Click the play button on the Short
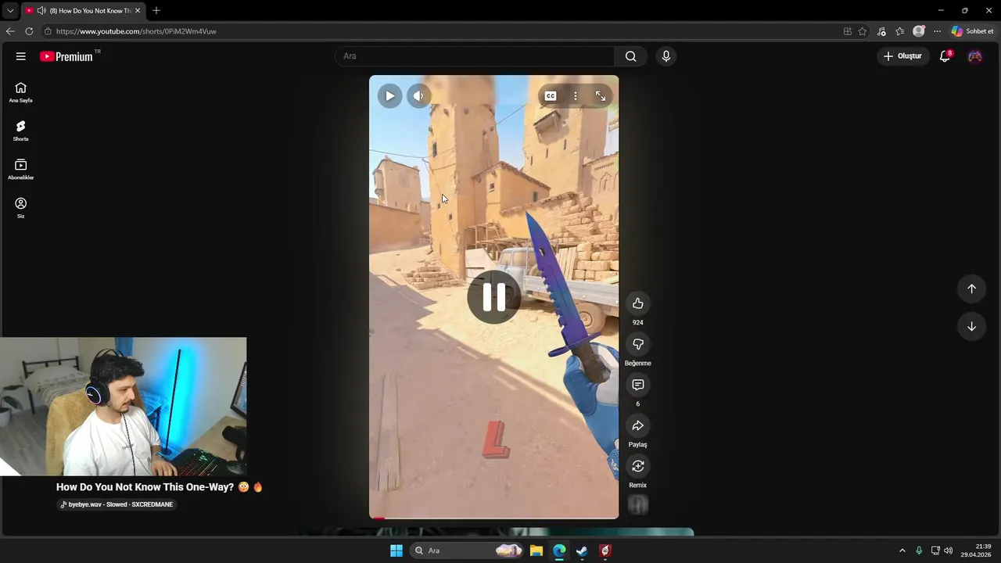1001x563 pixels. pos(389,96)
